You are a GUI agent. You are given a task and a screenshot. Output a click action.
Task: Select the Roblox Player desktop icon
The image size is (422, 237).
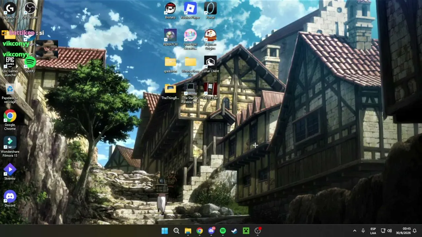pos(190,11)
